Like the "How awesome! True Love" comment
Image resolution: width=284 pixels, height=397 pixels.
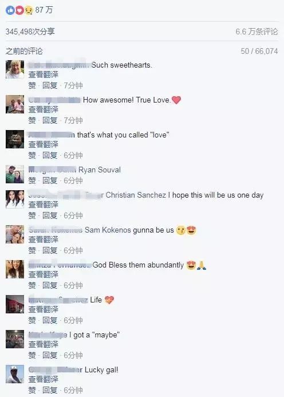click(x=32, y=120)
